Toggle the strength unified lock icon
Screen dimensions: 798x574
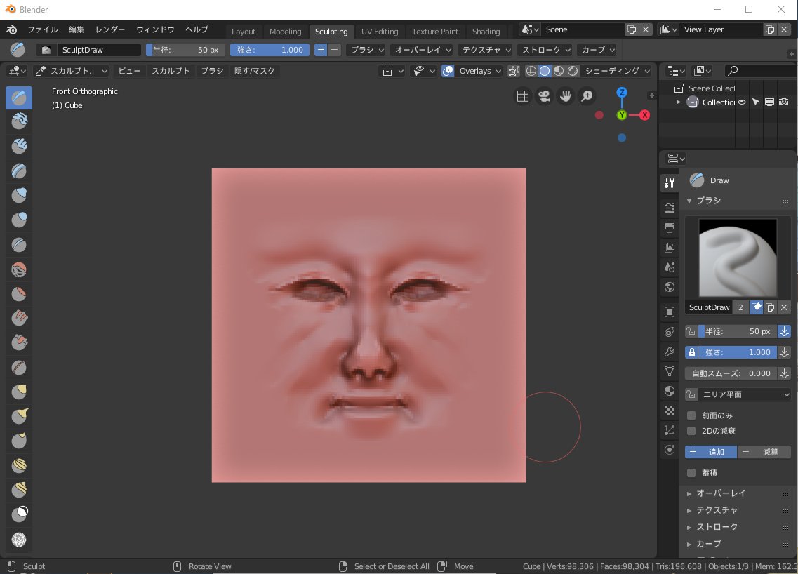(x=691, y=352)
